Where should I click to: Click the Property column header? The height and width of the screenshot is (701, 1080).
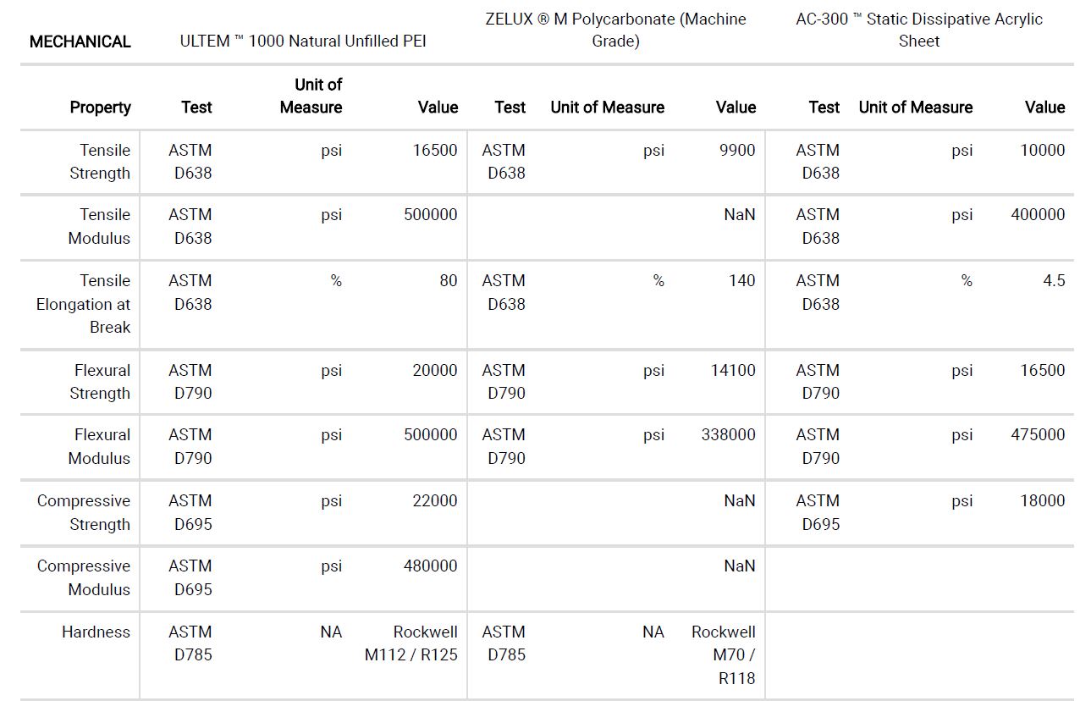tap(100, 108)
